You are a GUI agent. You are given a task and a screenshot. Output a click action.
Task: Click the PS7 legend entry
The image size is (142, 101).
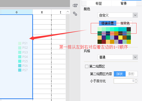coord(23,70)
